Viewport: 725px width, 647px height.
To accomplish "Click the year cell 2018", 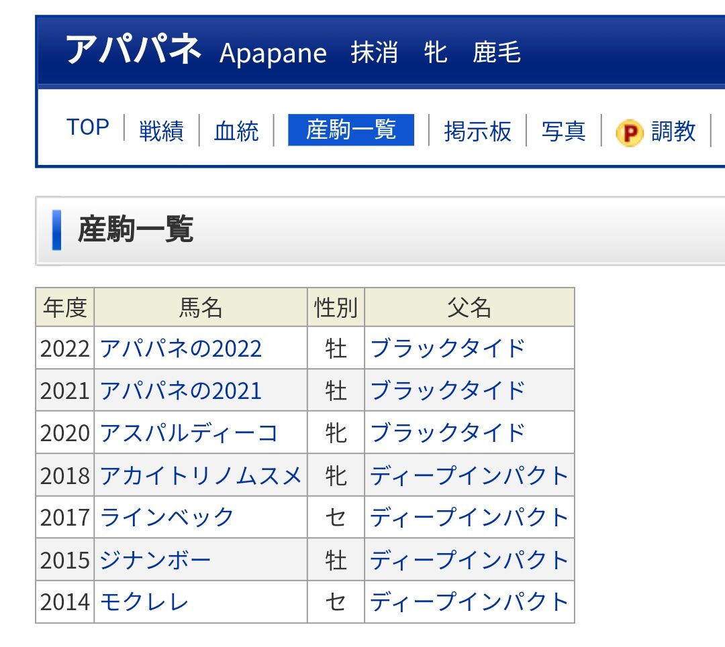I will (x=64, y=475).
